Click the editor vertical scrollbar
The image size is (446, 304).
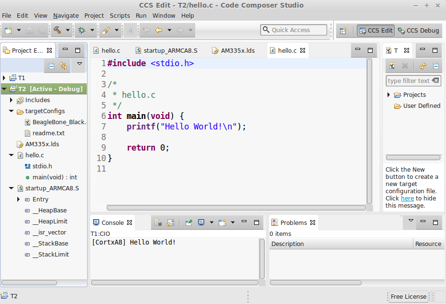pos(369,131)
